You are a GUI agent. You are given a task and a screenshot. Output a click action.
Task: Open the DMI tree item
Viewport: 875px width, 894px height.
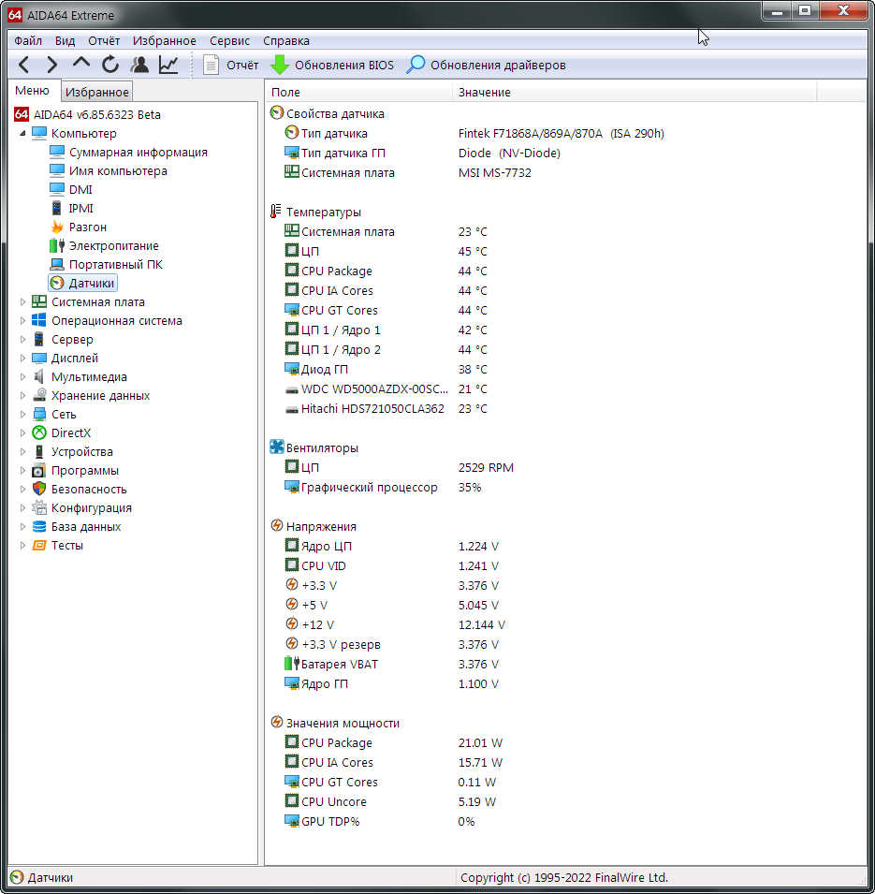80,190
